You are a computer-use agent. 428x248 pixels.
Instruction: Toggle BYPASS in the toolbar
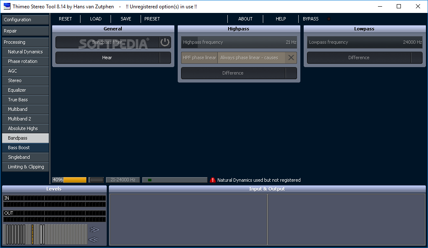311,19
